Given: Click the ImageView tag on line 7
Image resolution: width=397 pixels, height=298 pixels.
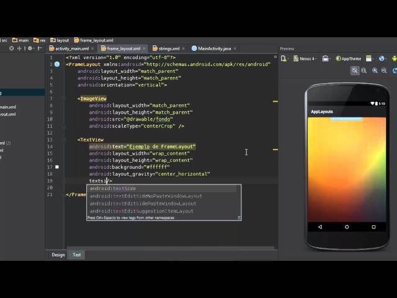Looking at the screenshot, I should click(93, 99).
